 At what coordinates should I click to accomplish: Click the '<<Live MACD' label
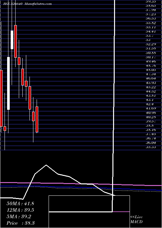point(136,220)
